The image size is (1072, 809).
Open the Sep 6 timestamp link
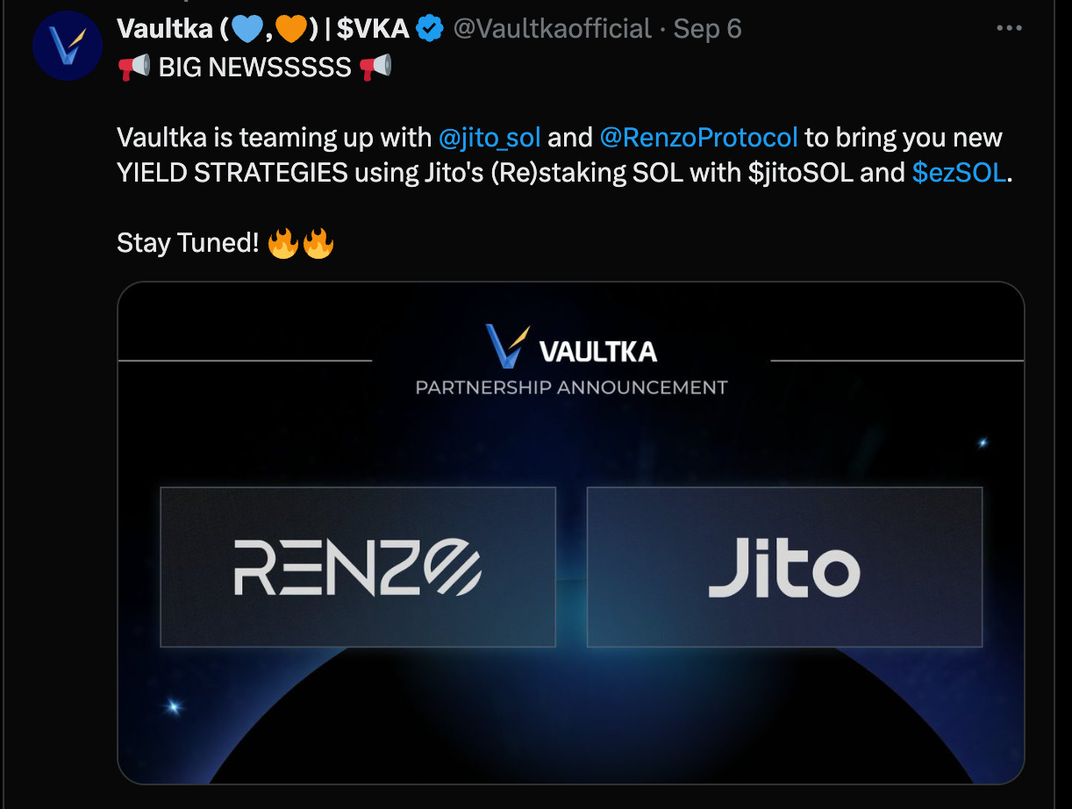pyautogui.click(x=707, y=29)
